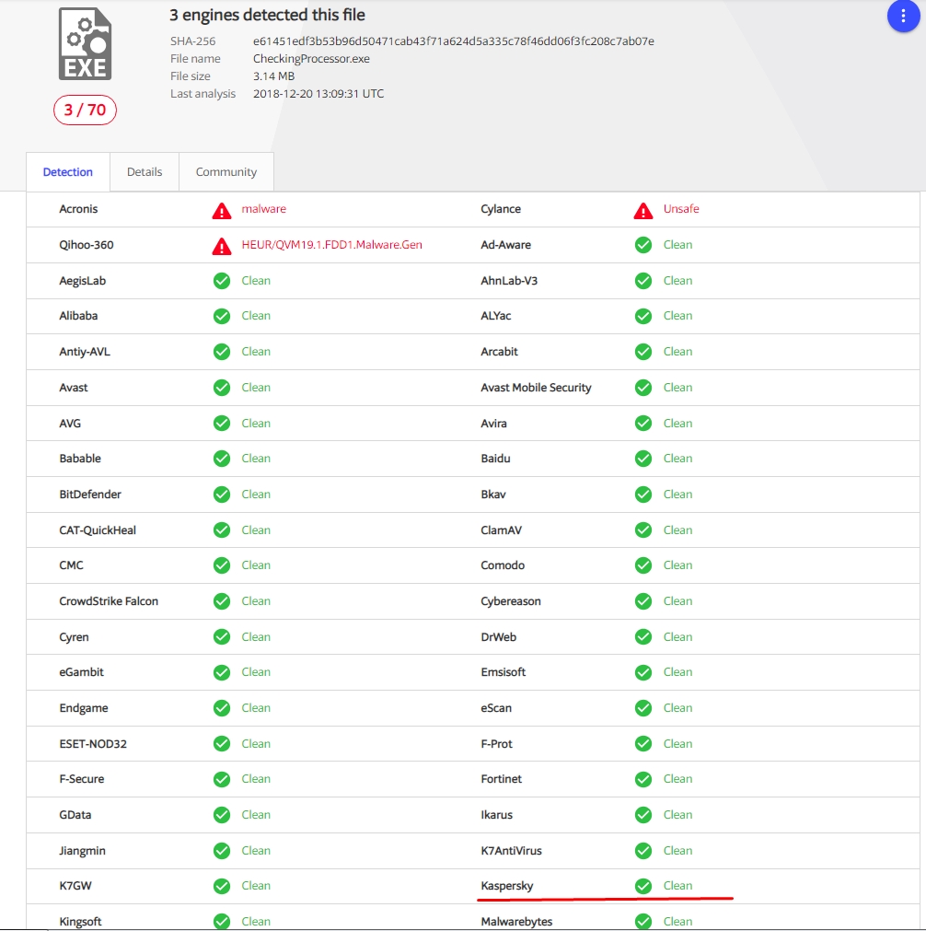The image size is (926, 931).
Task: Click the check icon for CrowdStrike Falcon
Action: 222,601
